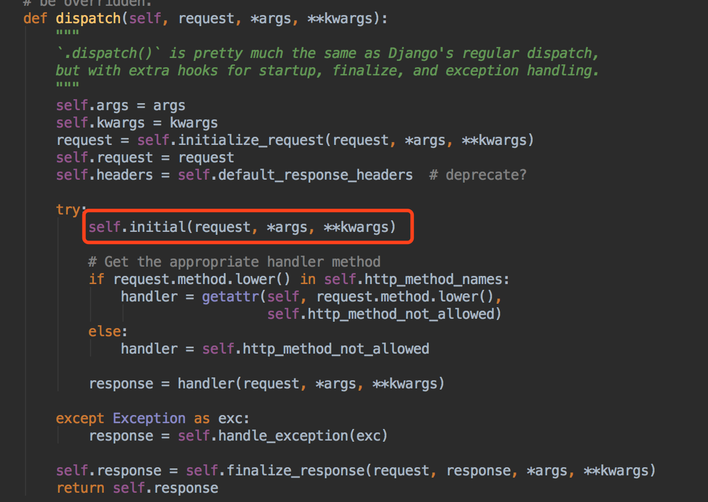The image size is (708, 502).
Task: Place cursor on the return keyword
Action: pyautogui.click(x=80, y=488)
